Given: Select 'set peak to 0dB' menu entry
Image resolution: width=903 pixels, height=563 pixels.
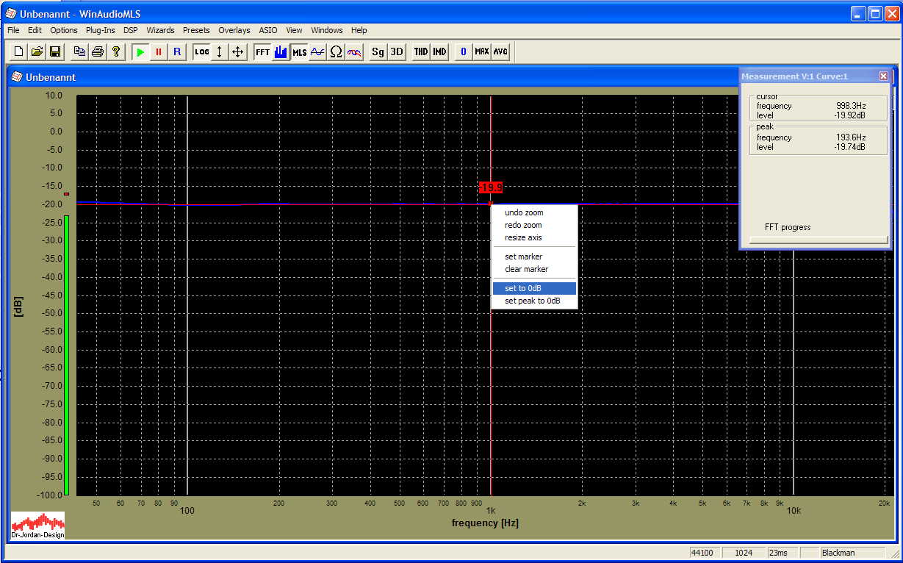Looking at the screenshot, I should coord(532,301).
